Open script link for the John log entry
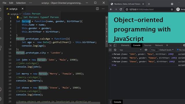The image size is (185, 104). [182, 54]
